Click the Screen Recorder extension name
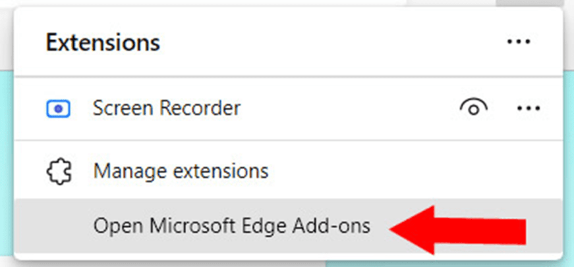This screenshot has height=267, width=574. click(x=167, y=108)
